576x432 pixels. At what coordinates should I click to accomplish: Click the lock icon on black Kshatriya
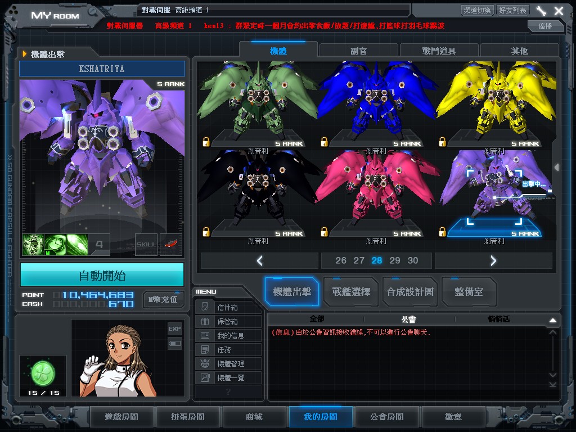206,232
